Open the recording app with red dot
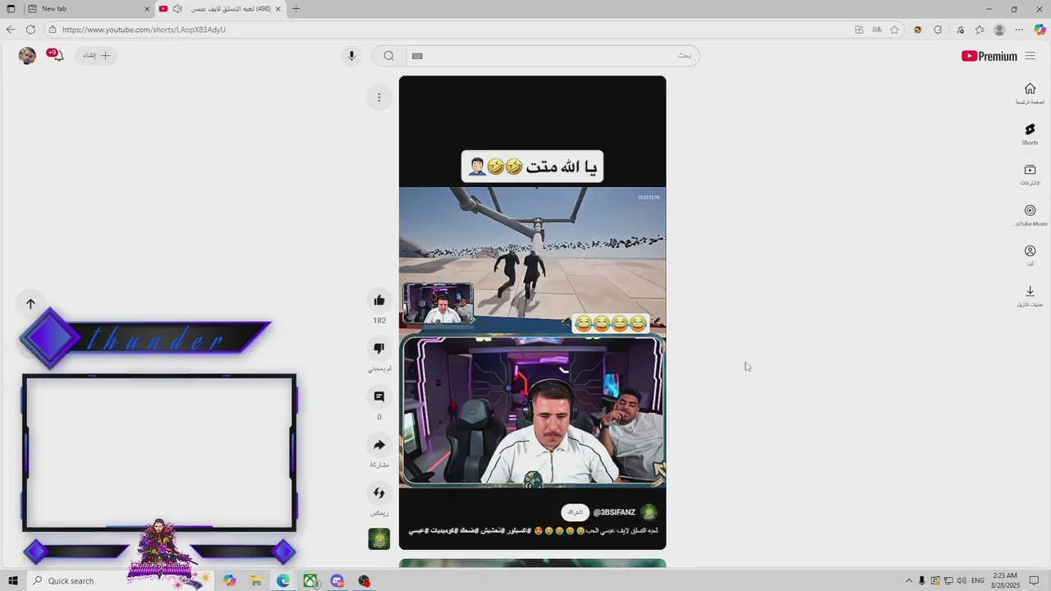The width and height of the screenshot is (1051, 591). [x=365, y=581]
